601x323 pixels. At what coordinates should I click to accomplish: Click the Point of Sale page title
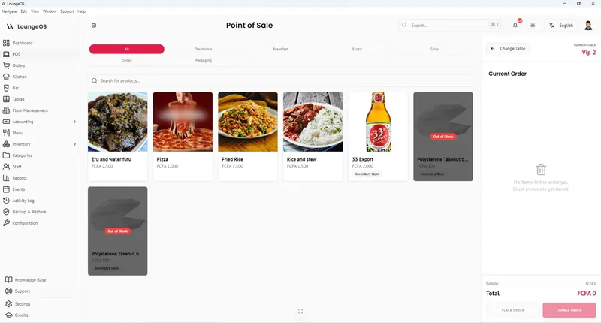pyautogui.click(x=249, y=26)
